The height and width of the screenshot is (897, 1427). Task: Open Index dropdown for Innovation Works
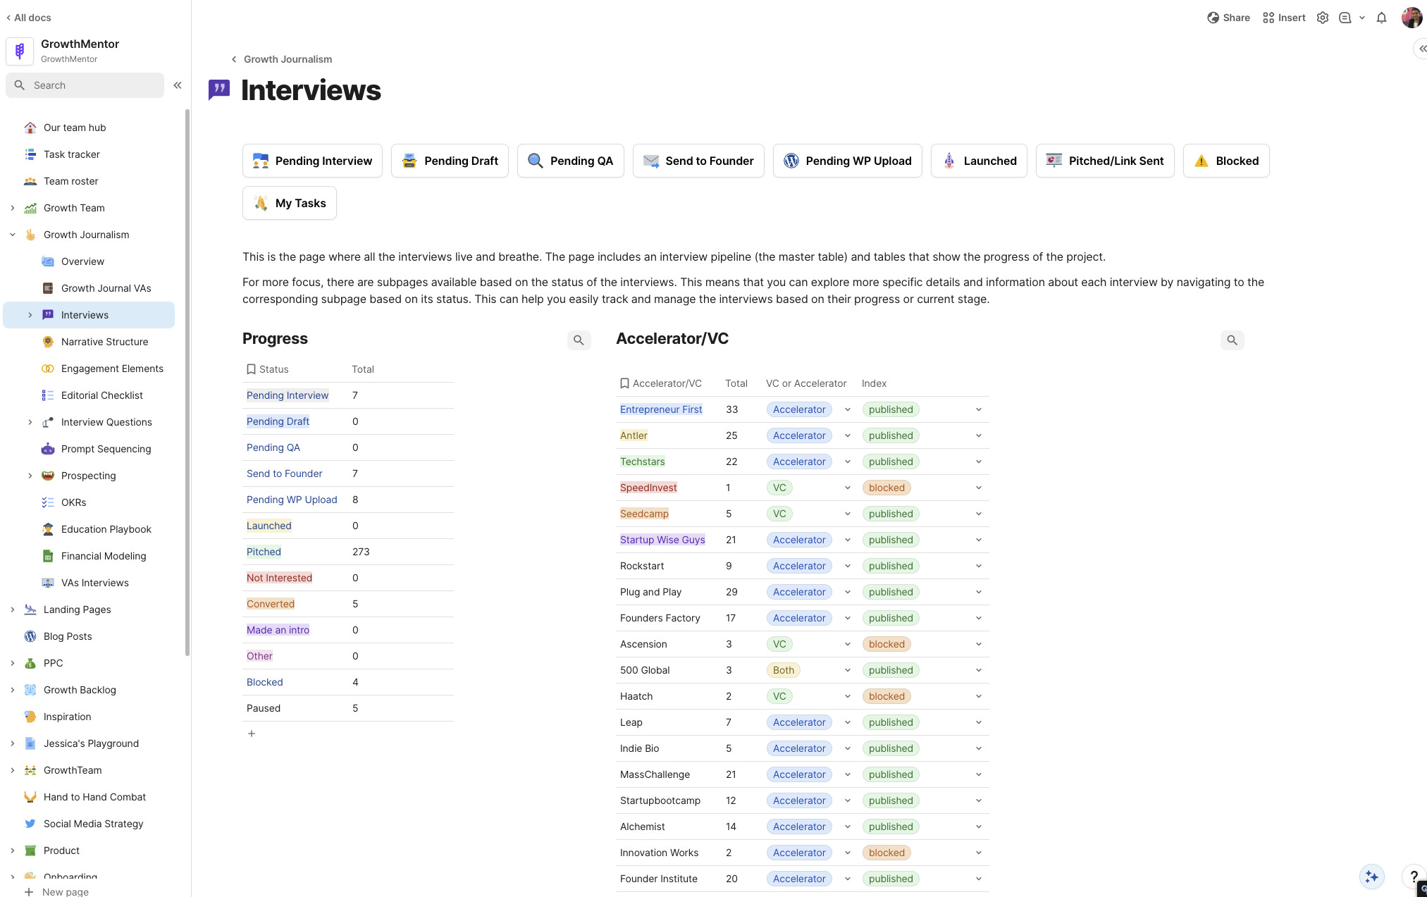[979, 853]
